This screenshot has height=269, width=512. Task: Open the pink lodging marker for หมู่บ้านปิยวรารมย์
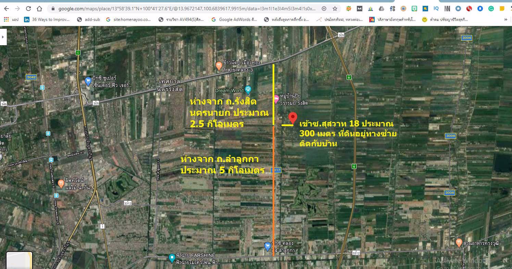coord(276,99)
